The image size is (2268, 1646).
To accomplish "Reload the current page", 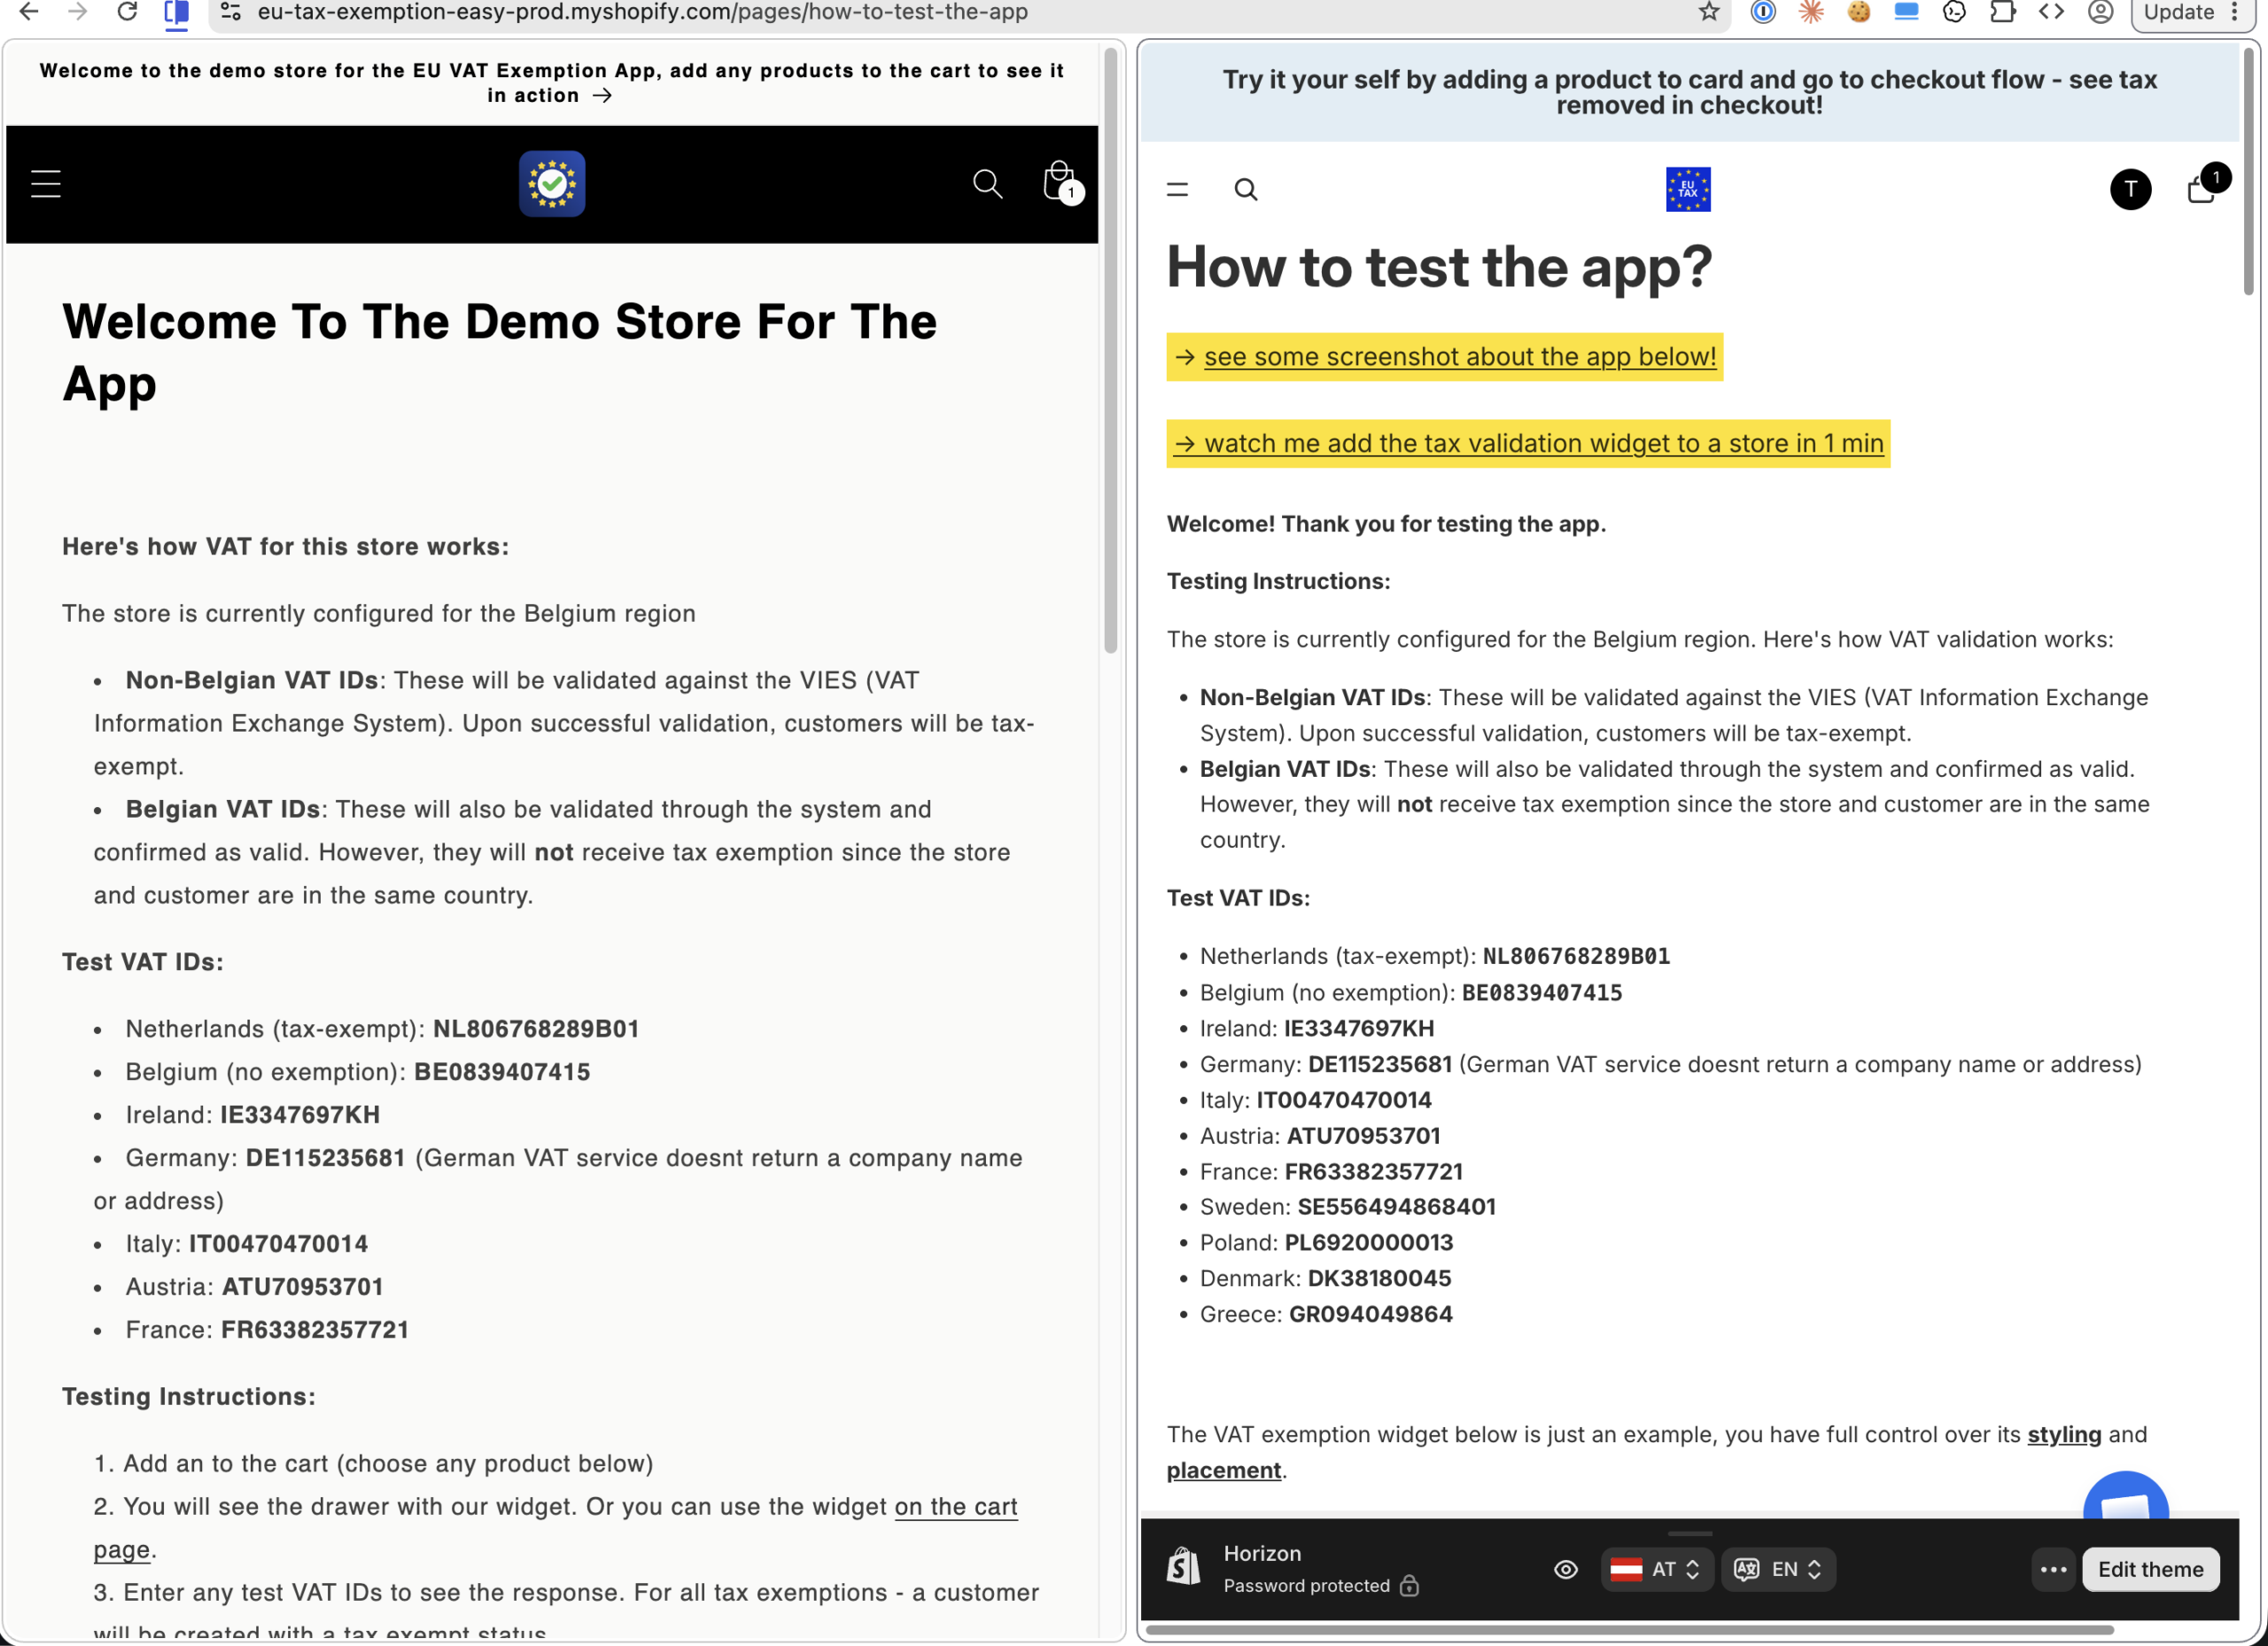I will [127, 12].
